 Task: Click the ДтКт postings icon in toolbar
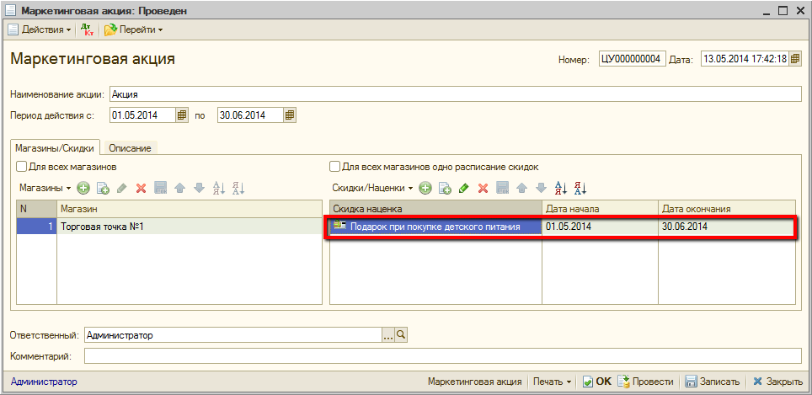pyautogui.click(x=88, y=29)
